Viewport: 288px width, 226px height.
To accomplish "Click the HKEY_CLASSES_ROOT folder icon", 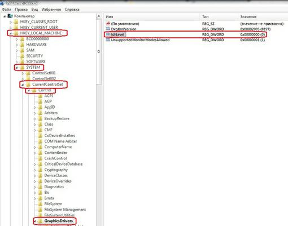I will coord(16,22).
